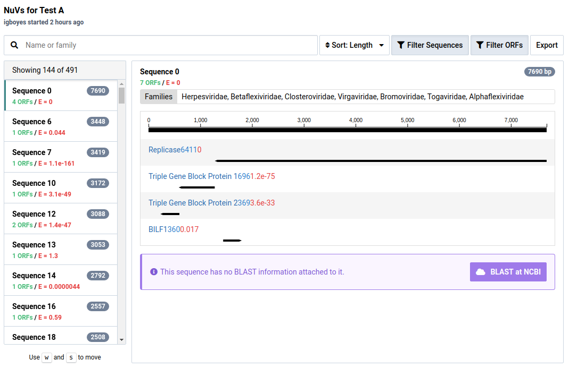This screenshot has width=569, height=368.
Task: Click the search magnifier icon
Action: pos(14,45)
